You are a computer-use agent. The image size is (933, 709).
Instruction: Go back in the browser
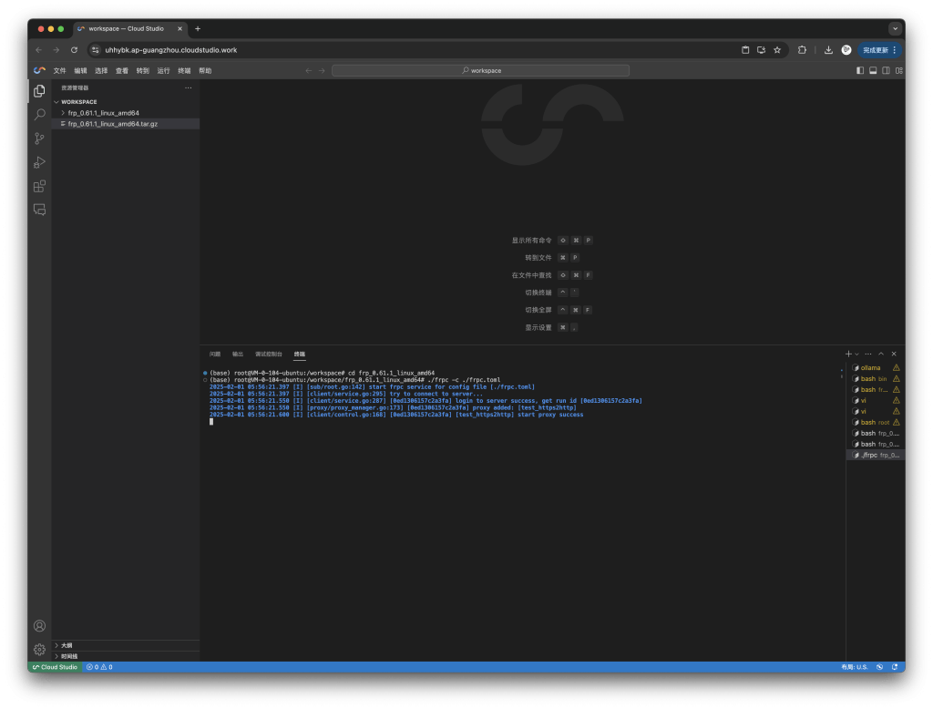(x=38, y=50)
